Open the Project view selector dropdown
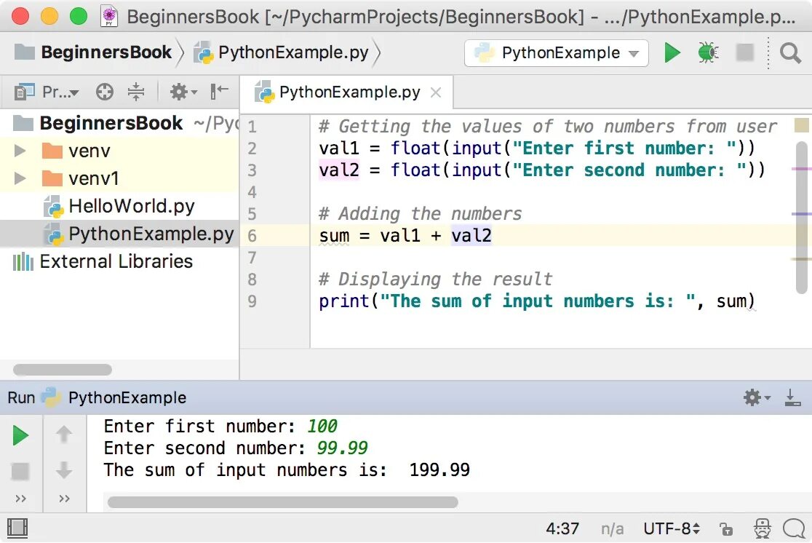Viewport: 812px width, 543px height. coord(47,92)
